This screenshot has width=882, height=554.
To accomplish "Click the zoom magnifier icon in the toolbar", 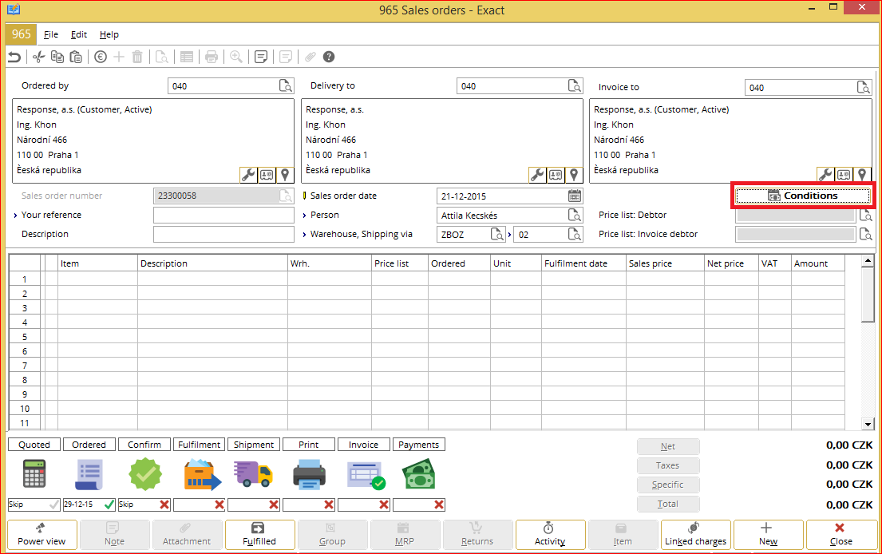I will (236, 57).
